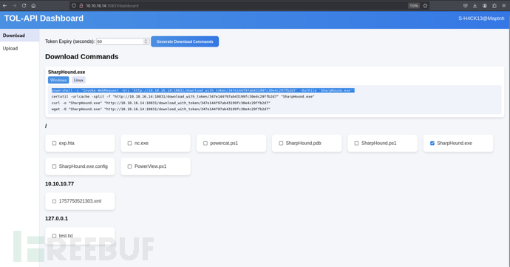
Task: Click the Download Commands heading
Action: (x=81, y=57)
